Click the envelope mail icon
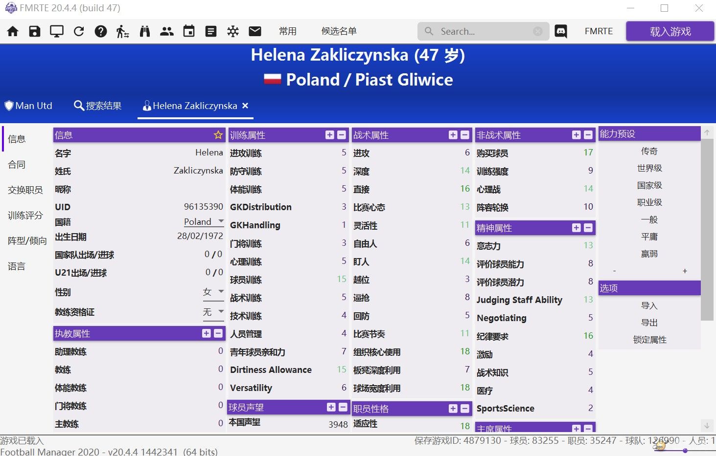This screenshot has height=456, width=716. [x=255, y=31]
